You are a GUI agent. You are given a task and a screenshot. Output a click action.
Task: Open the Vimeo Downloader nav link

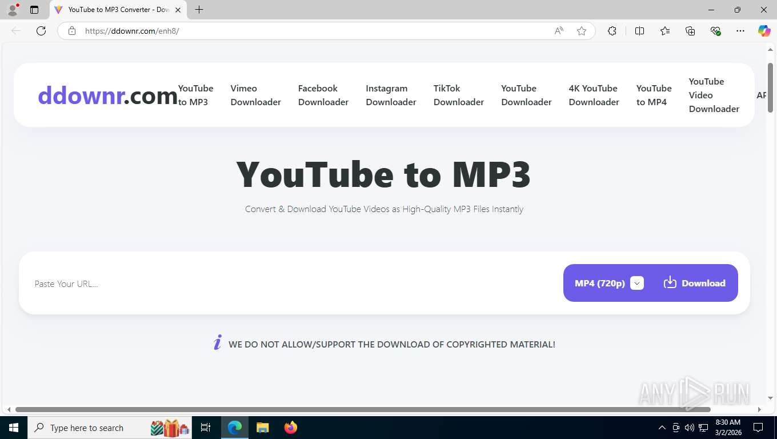click(x=255, y=95)
